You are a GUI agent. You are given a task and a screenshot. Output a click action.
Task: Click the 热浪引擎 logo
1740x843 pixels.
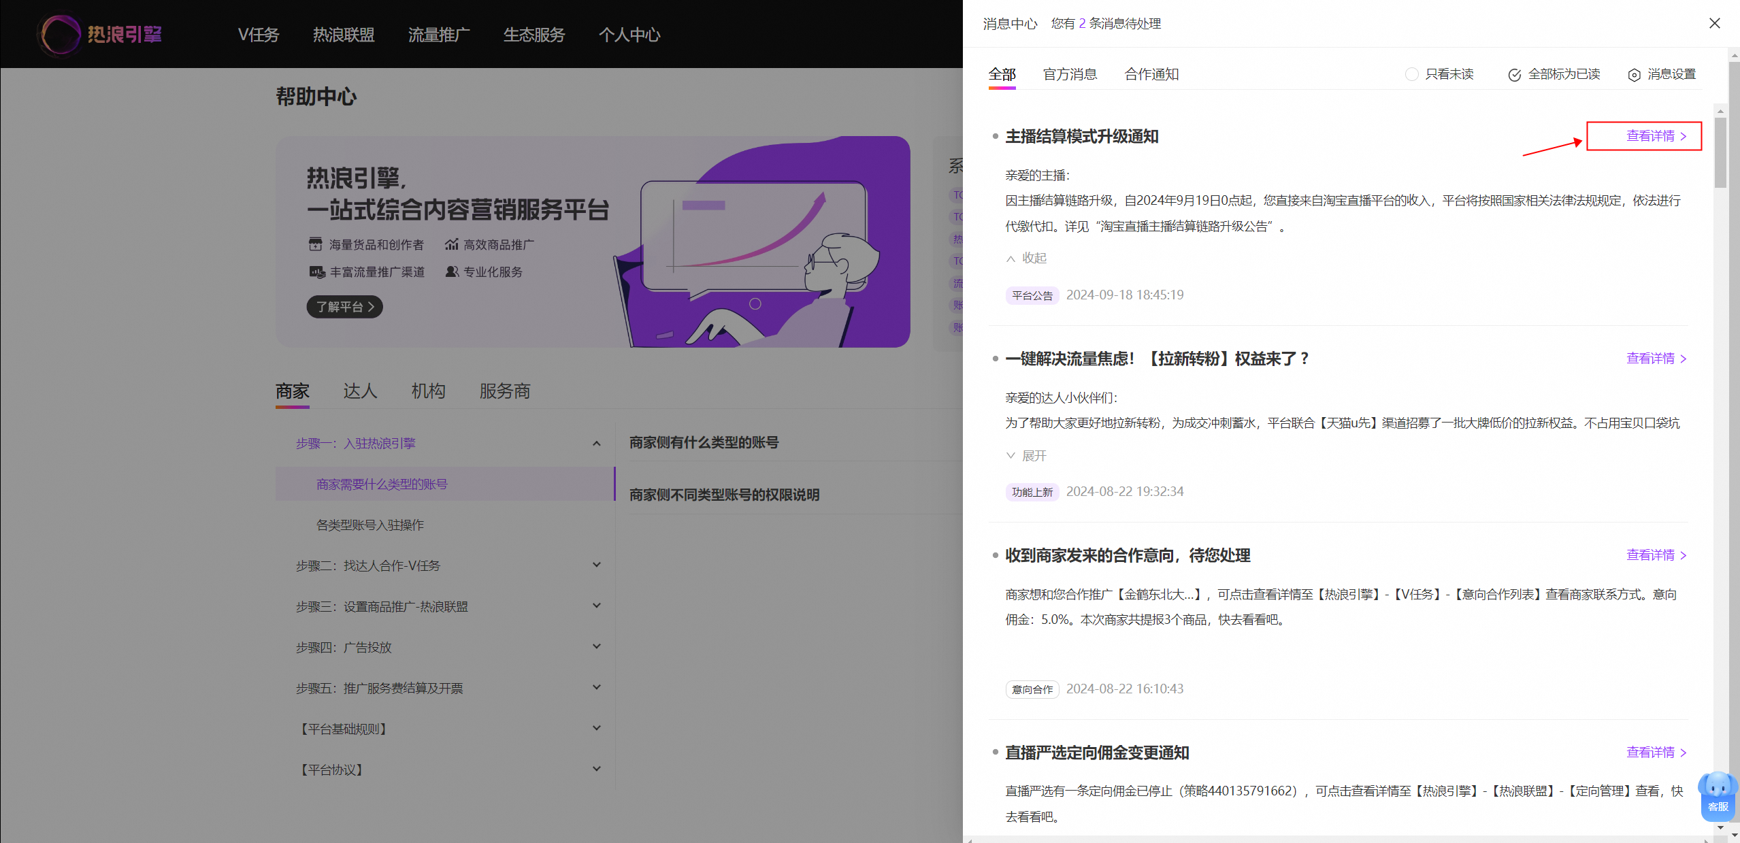101,34
